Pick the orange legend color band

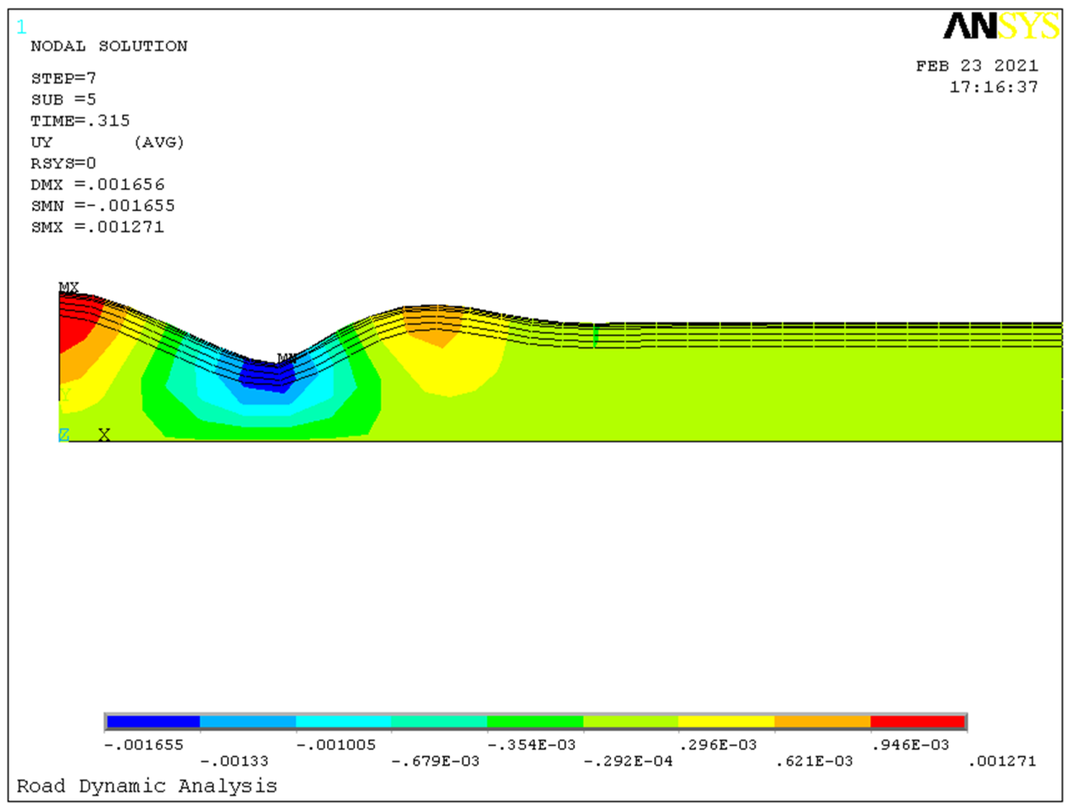822,722
